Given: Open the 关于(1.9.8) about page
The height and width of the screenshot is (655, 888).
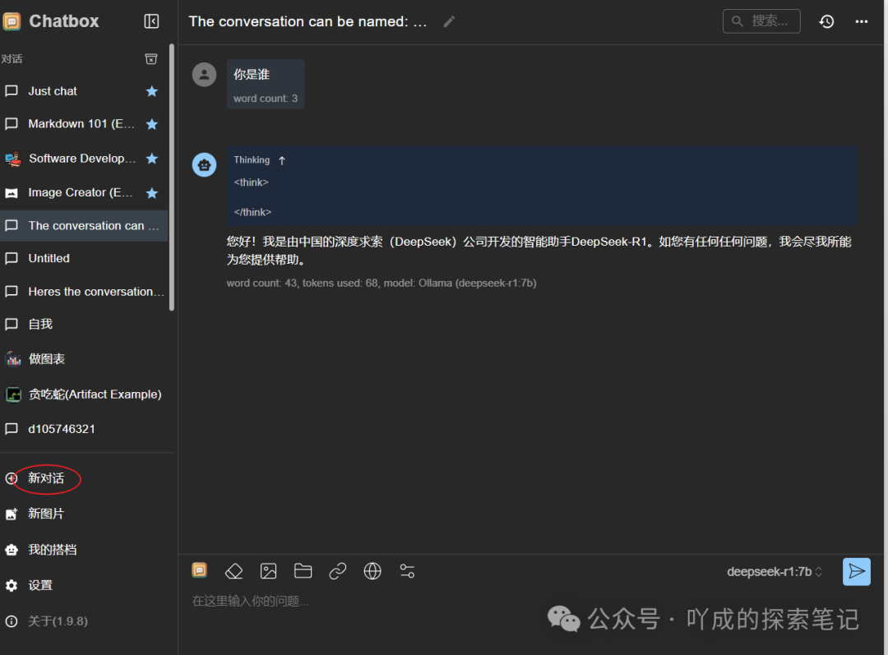Looking at the screenshot, I should pos(58,621).
